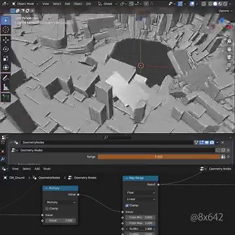Switch to material preview shading
Screen dimensions: 235x235
click(220, 4)
